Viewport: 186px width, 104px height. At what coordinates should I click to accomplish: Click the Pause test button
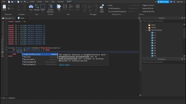pos(65,6)
